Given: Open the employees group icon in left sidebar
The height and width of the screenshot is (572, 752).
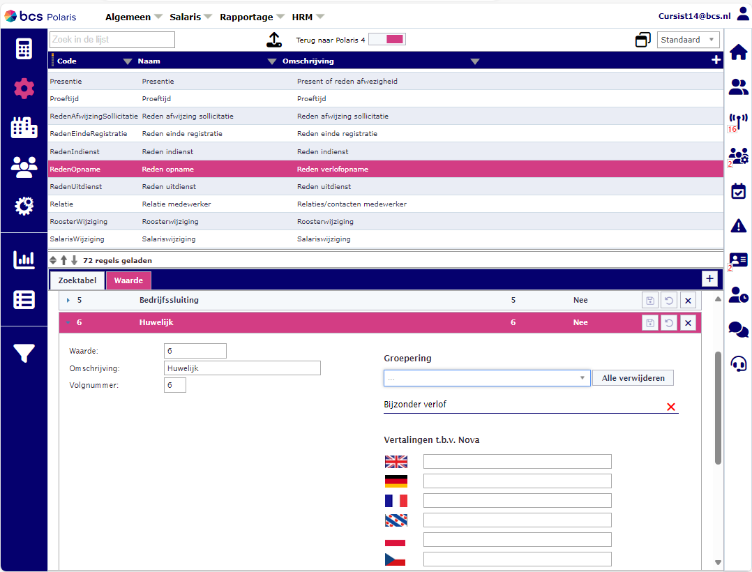Looking at the screenshot, I should (24, 167).
